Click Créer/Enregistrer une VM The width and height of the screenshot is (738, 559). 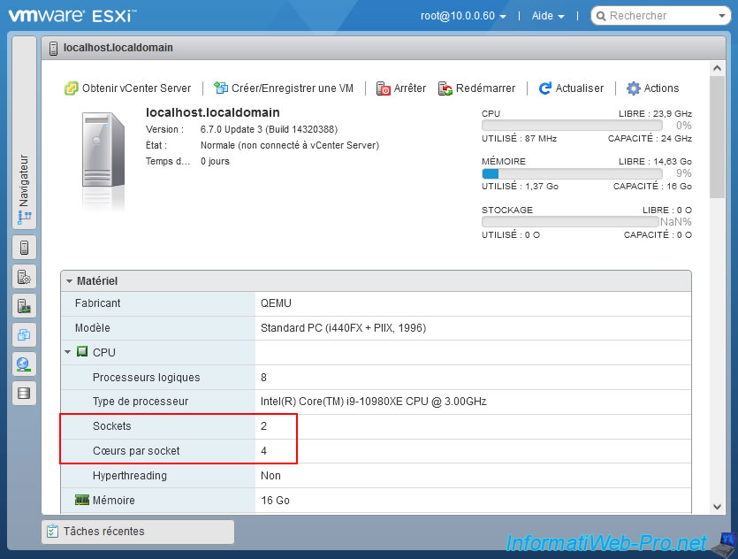point(284,88)
